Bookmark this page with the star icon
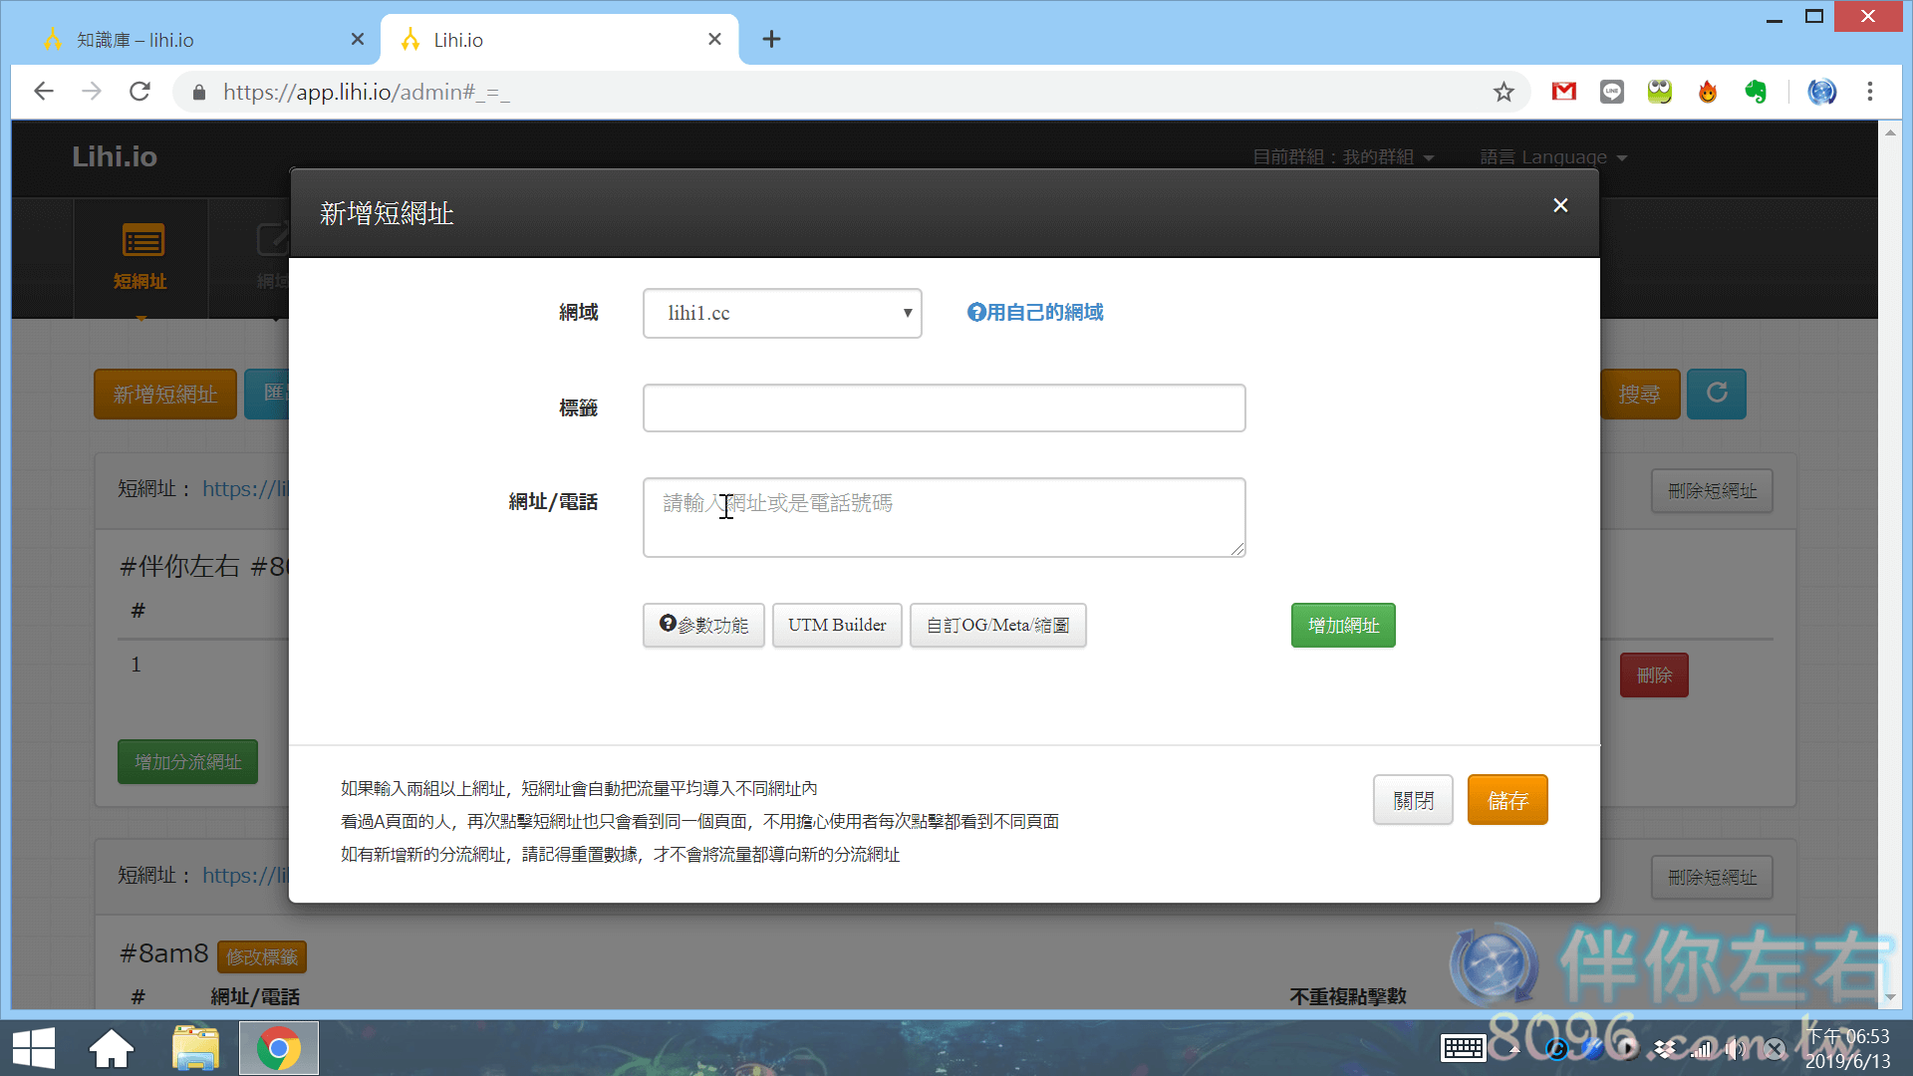1913x1076 pixels. (x=1503, y=92)
